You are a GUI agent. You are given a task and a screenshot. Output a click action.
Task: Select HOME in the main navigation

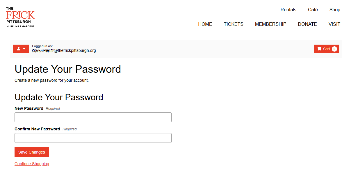tap(205, 24)
